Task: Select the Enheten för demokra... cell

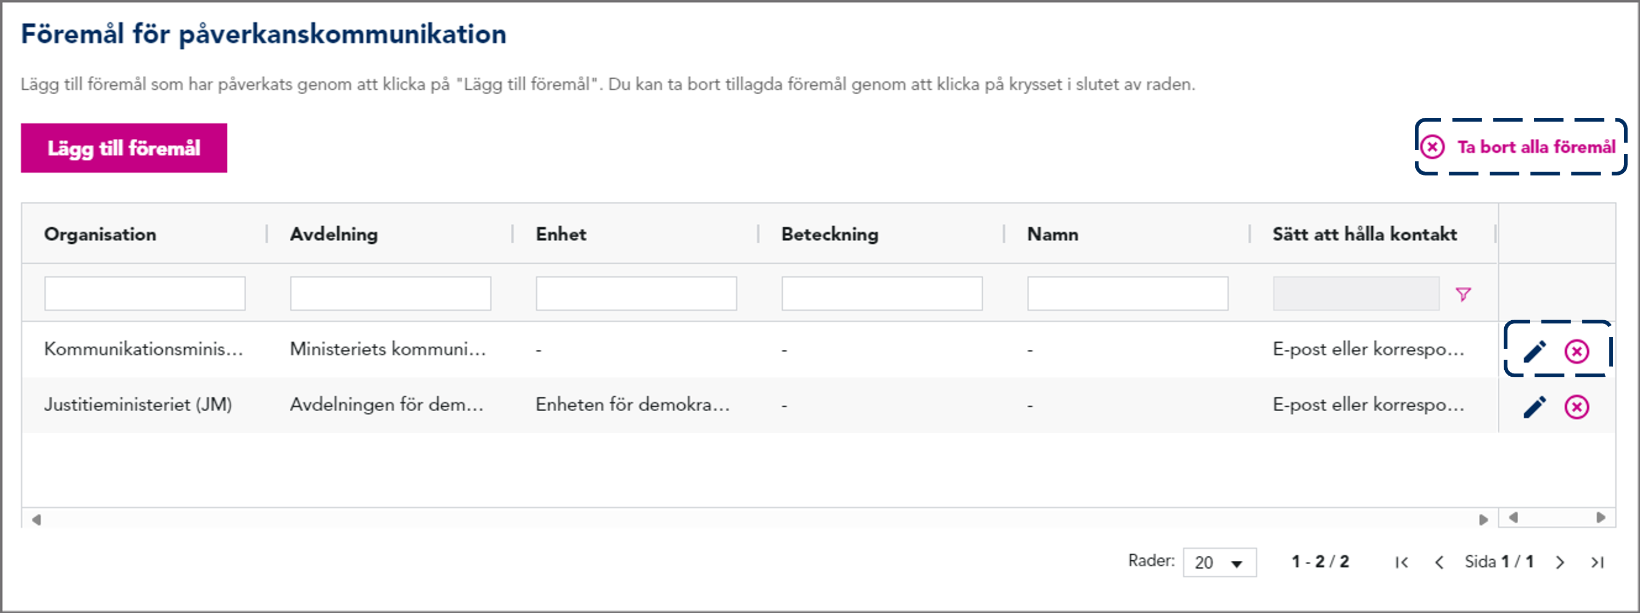Action: click(632, 404)
